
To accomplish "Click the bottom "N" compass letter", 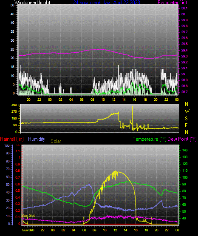I will point(187,132).
